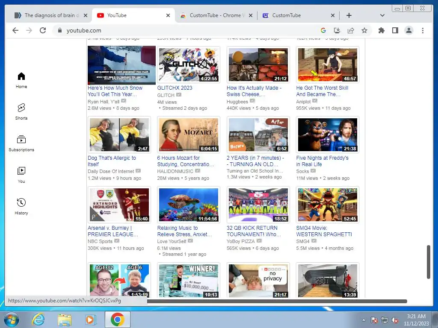438x328 pixels.
Task: Open File Explorer from the taskbar
Action: (x=65, y=319)
